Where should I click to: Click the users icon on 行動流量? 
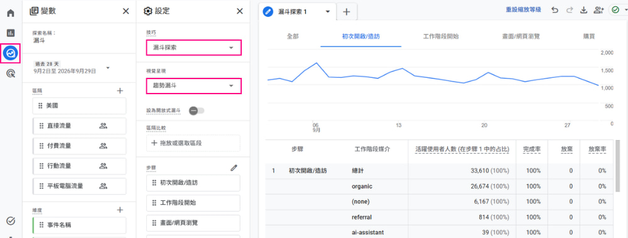[x=104, y=166]
